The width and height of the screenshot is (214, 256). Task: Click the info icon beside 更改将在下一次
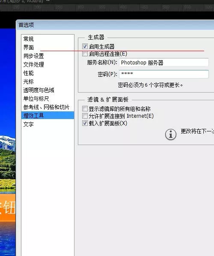click(171, 134)
